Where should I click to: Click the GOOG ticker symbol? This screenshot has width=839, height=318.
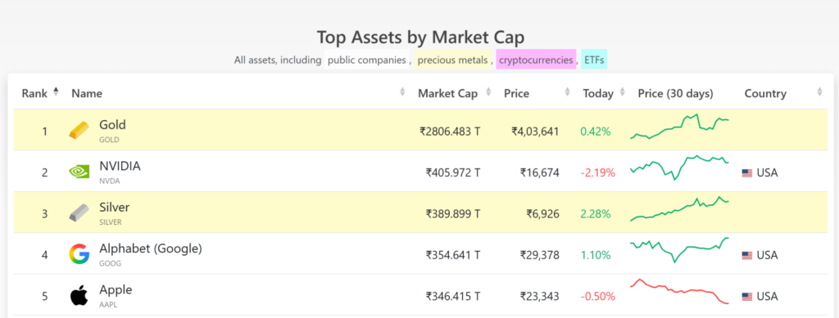(111, 263)
